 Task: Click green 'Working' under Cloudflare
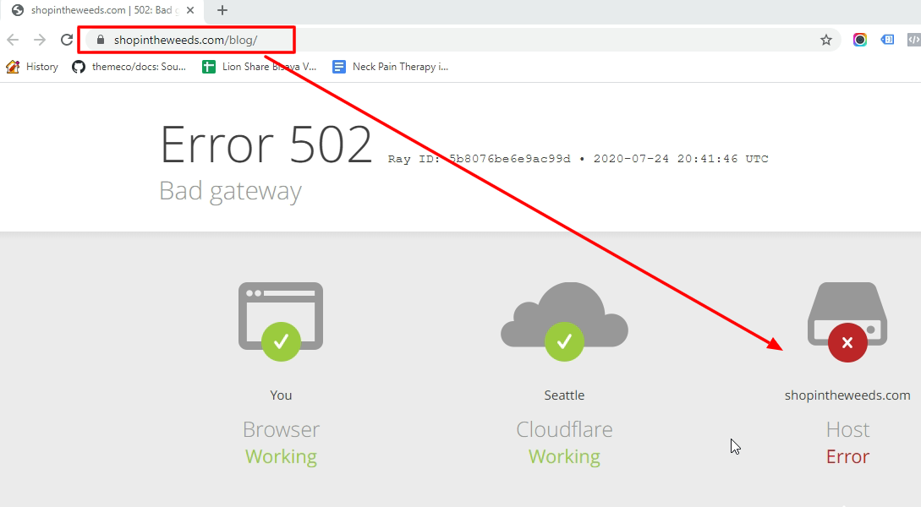(x=564, y=456)
